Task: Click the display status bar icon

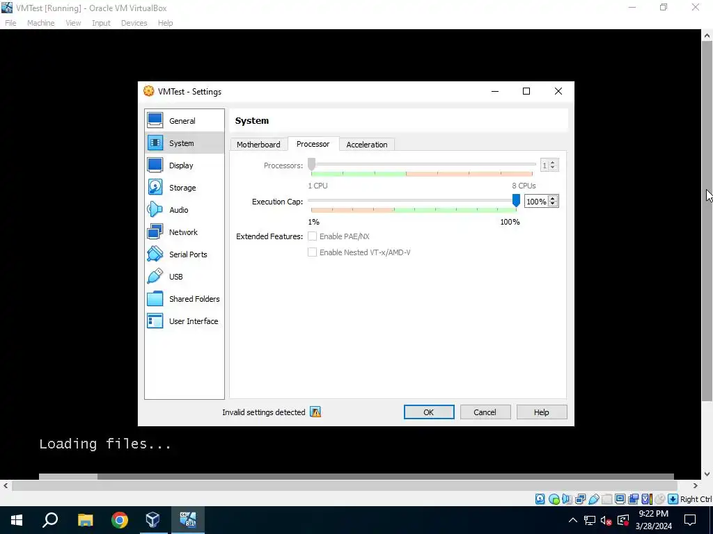Action: pyautogui.click(x=620, y=499)
